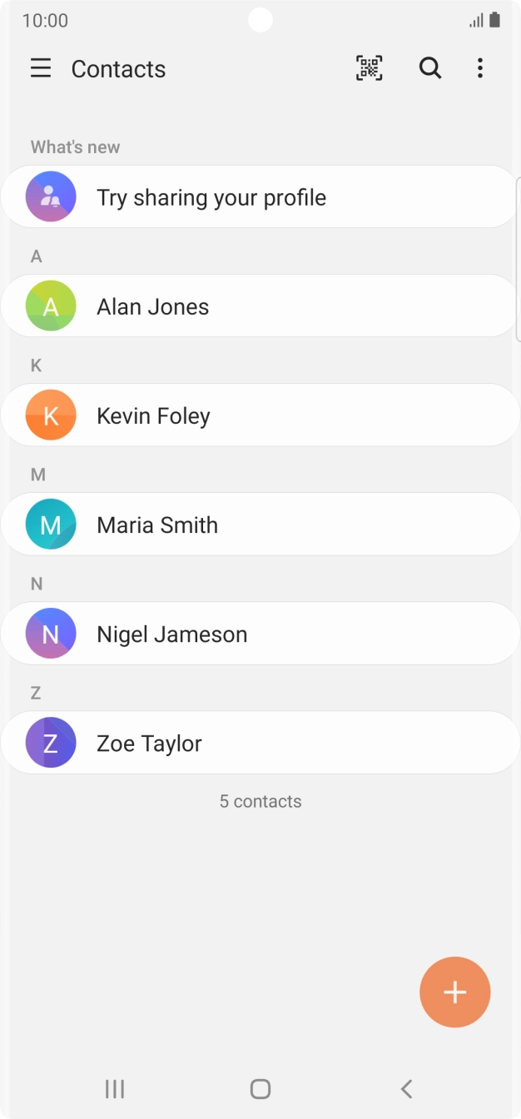This screenshot has height=1119, width=521.
Task: Tap Kevin Foley's avatar
Action: pos(50,415)
